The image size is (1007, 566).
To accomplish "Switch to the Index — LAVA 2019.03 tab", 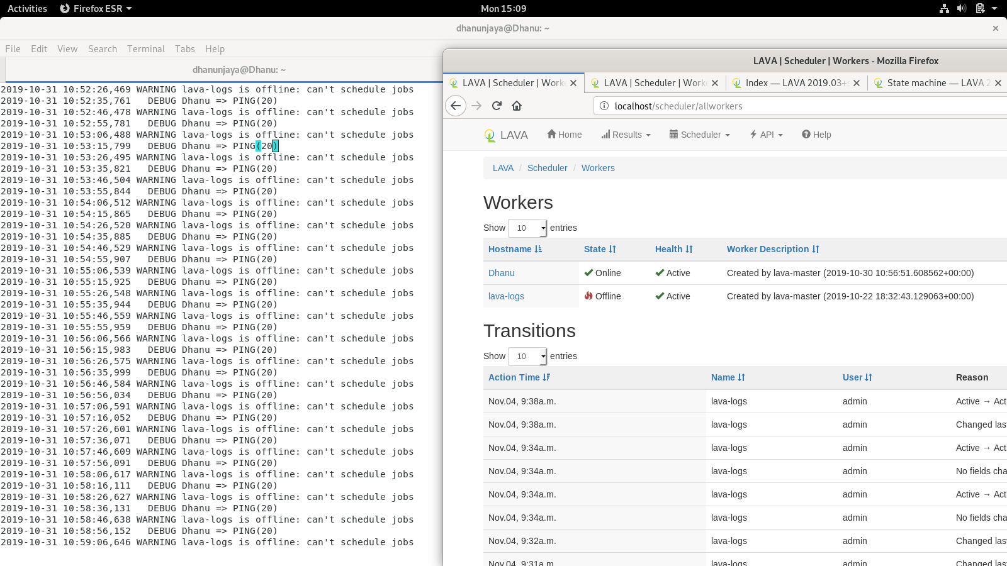I will 796,83.
